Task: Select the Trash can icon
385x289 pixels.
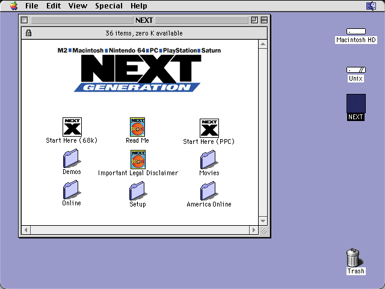Action: [x=353, y=257]
